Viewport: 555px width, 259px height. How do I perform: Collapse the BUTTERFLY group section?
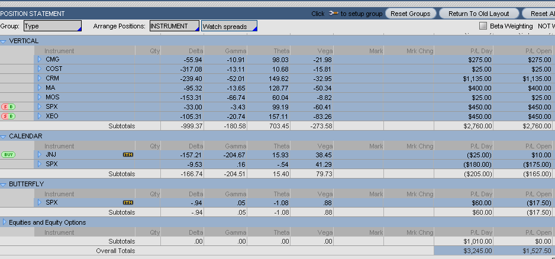[x=4, y=184]
